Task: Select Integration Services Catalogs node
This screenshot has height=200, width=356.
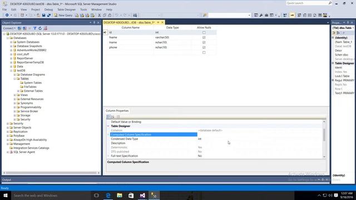Action: (31, 148)
